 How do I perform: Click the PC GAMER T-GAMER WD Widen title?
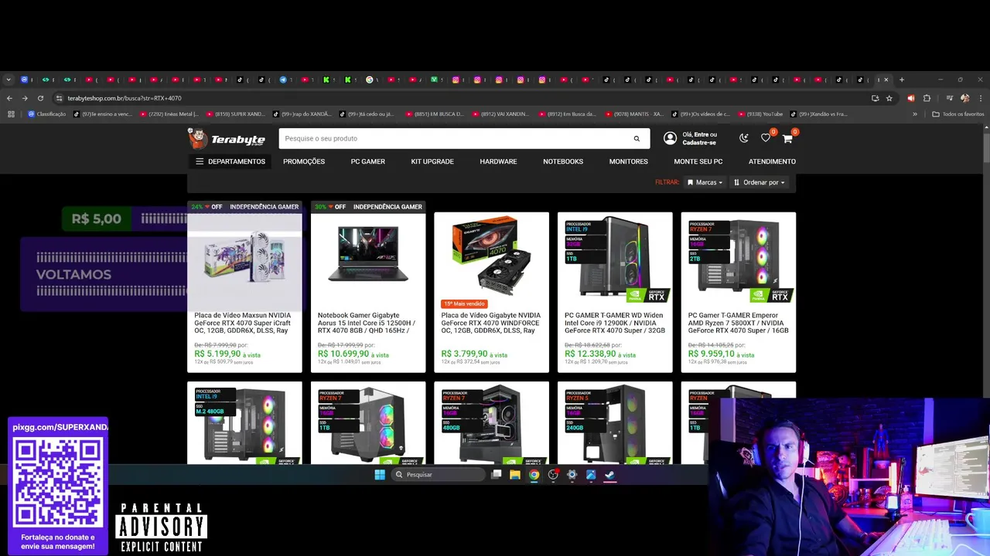(x=615, y=323)
